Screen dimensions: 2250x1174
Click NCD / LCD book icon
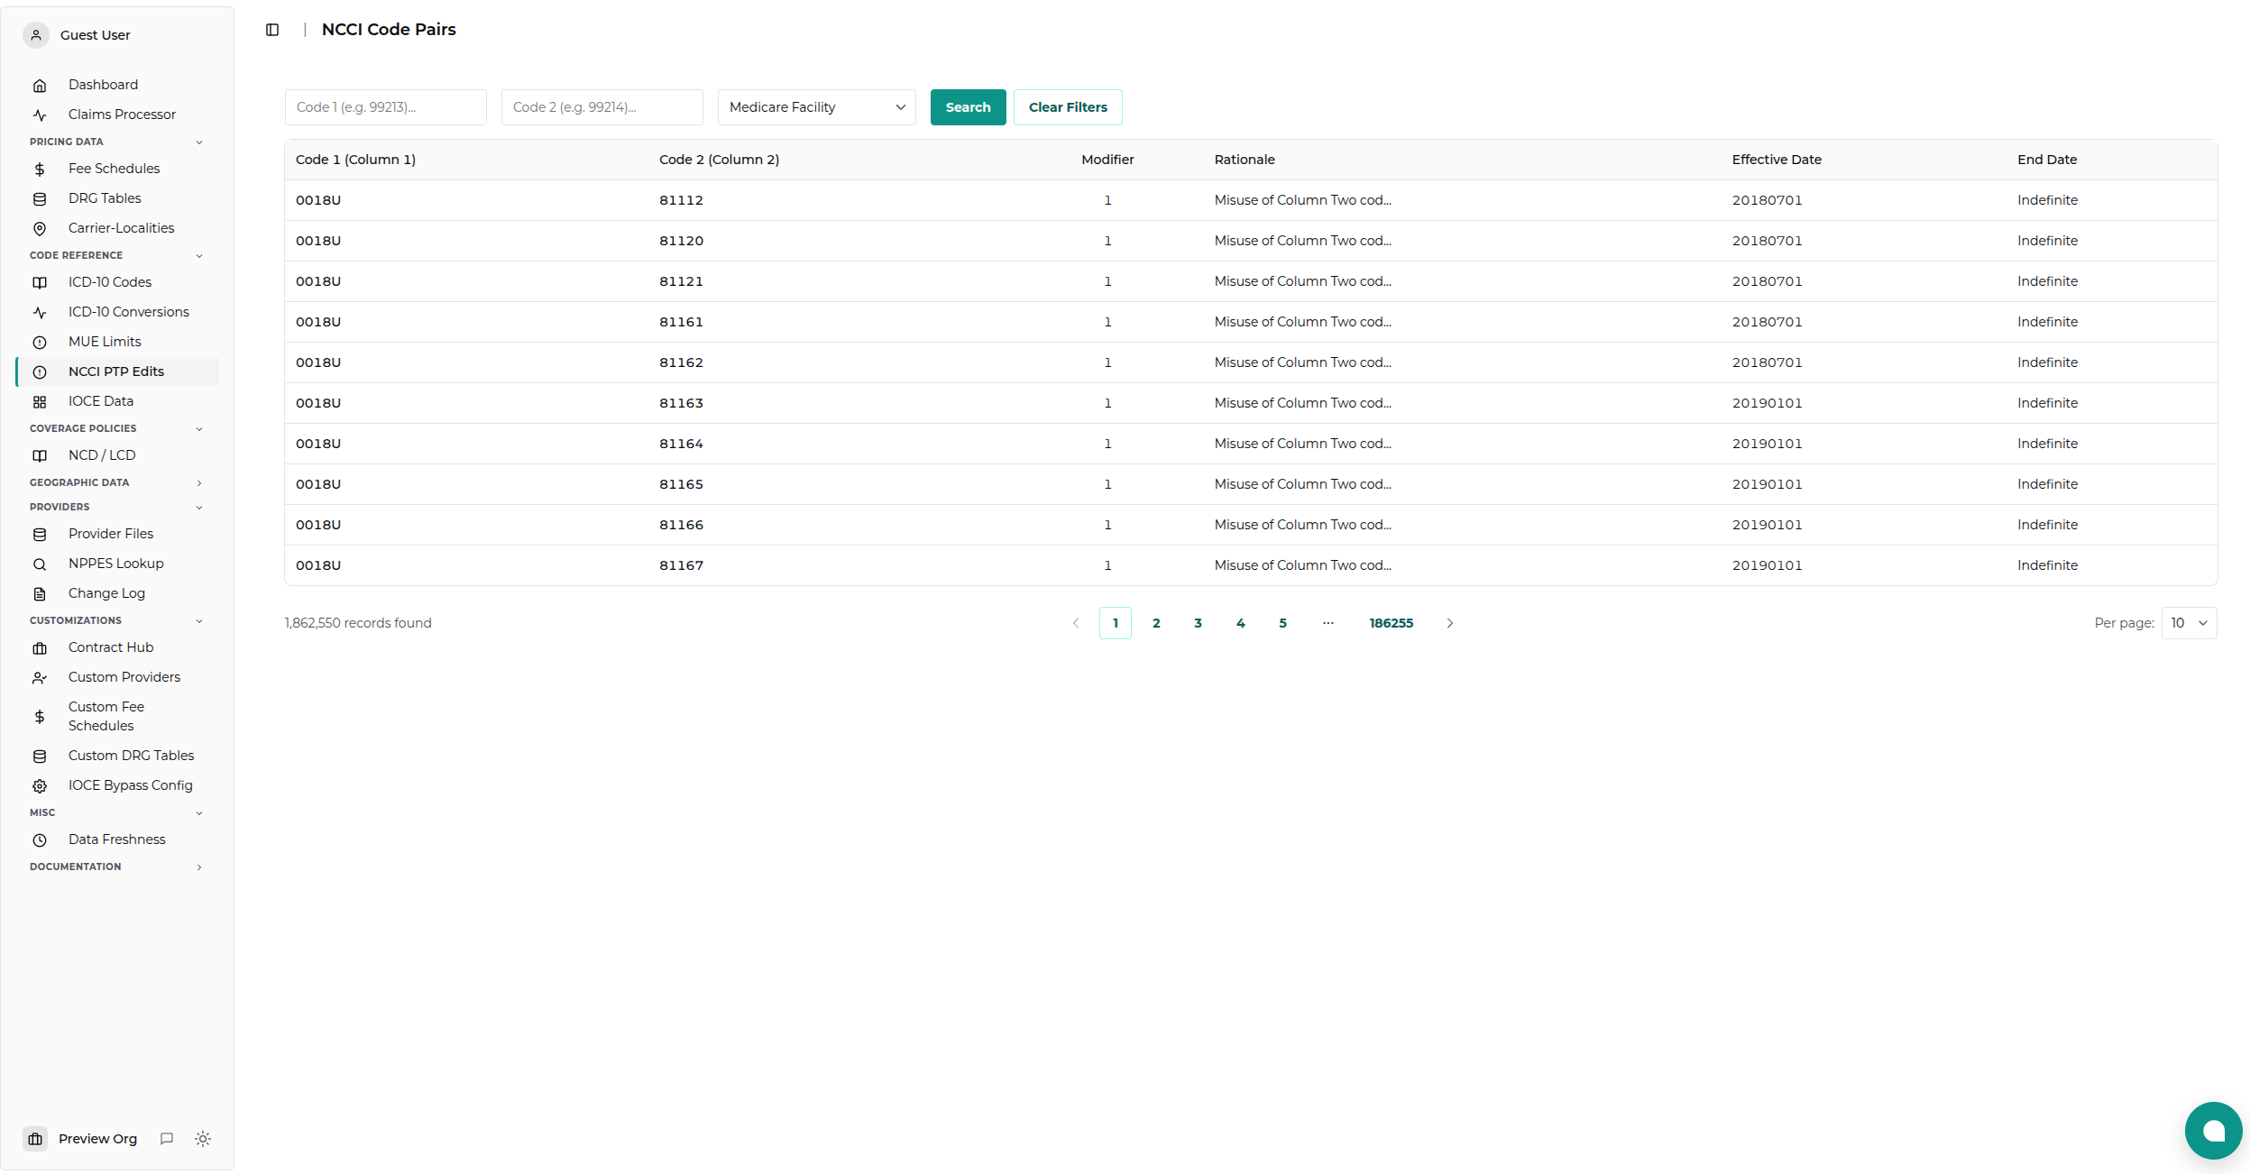click(40, 456)
